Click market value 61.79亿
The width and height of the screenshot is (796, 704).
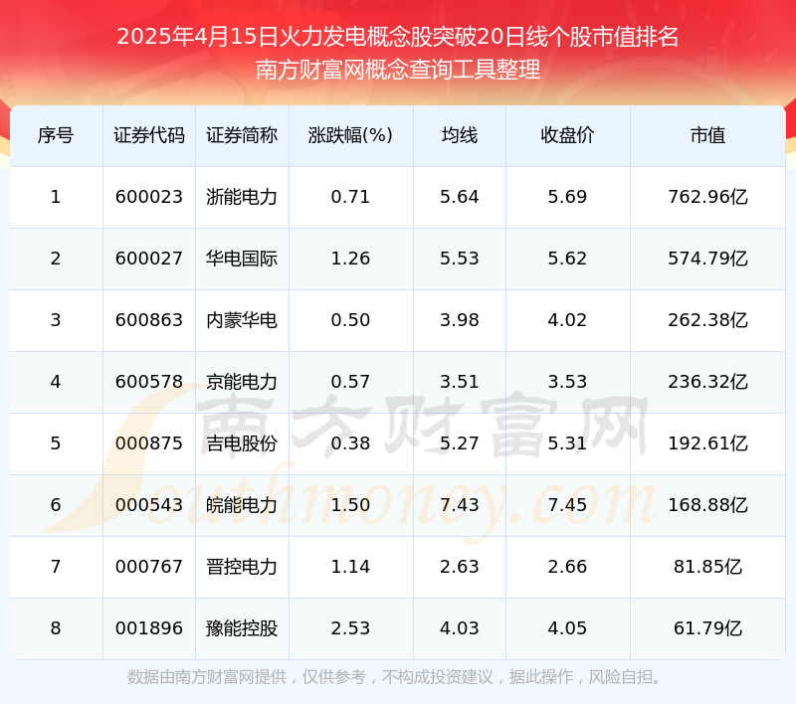[x=707, y=628]
